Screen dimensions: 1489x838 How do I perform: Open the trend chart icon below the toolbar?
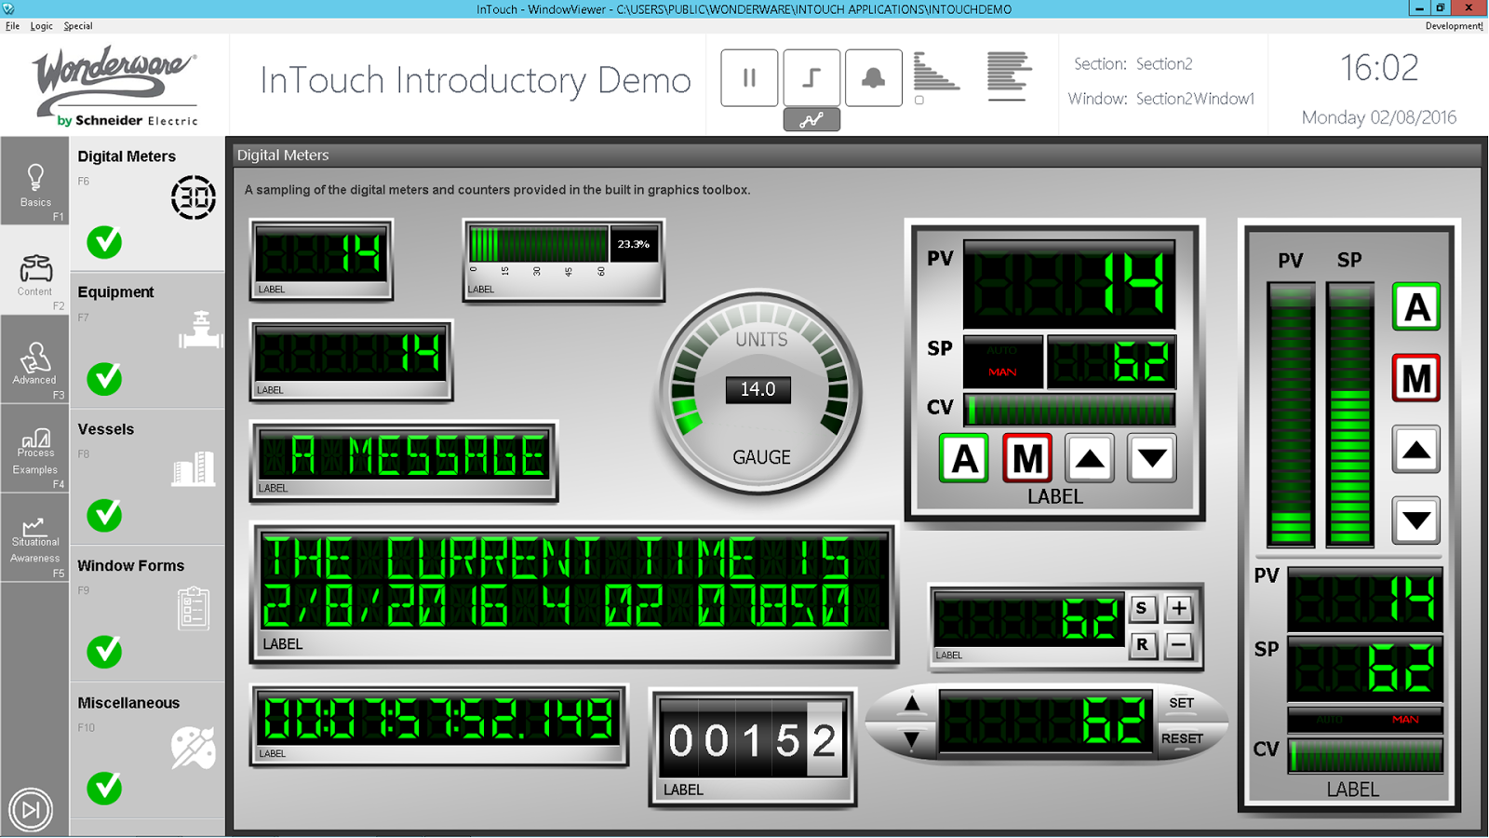point(812,119)
